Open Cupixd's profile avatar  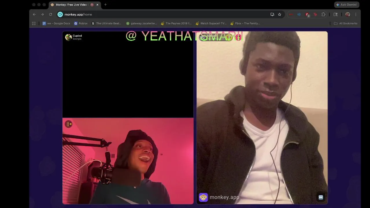pyautogui.click(x=69, y=37)
